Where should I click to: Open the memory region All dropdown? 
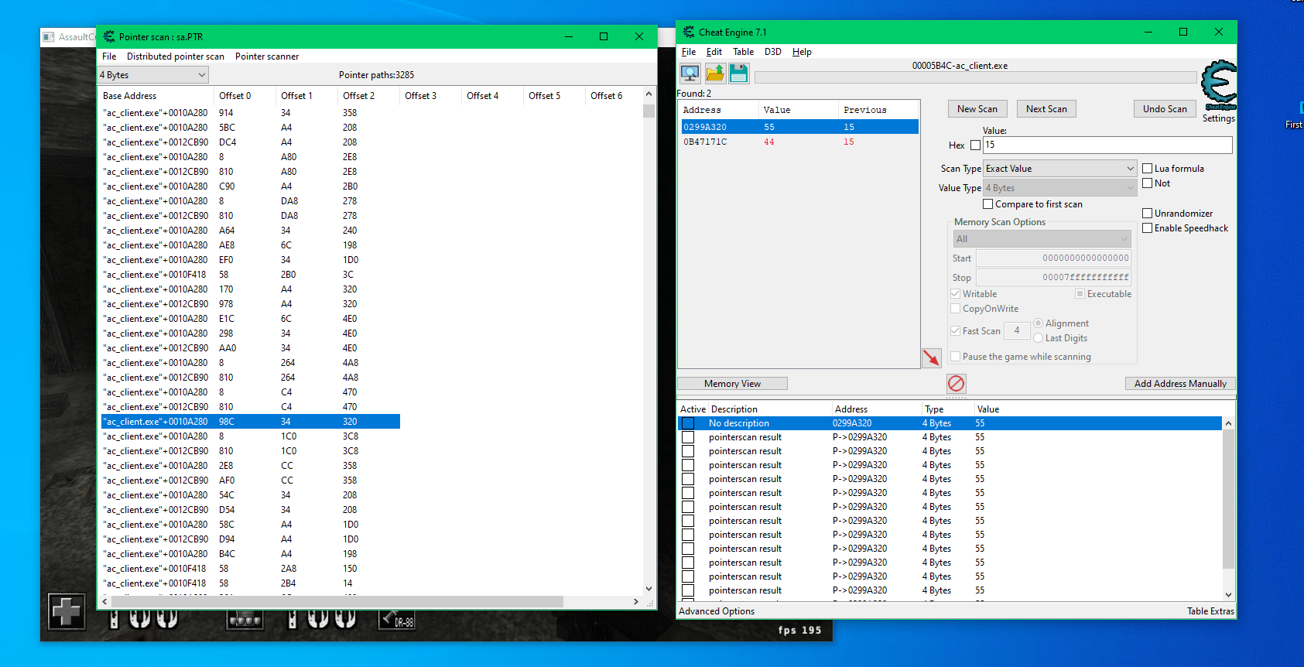click(x=1042, y=238)
